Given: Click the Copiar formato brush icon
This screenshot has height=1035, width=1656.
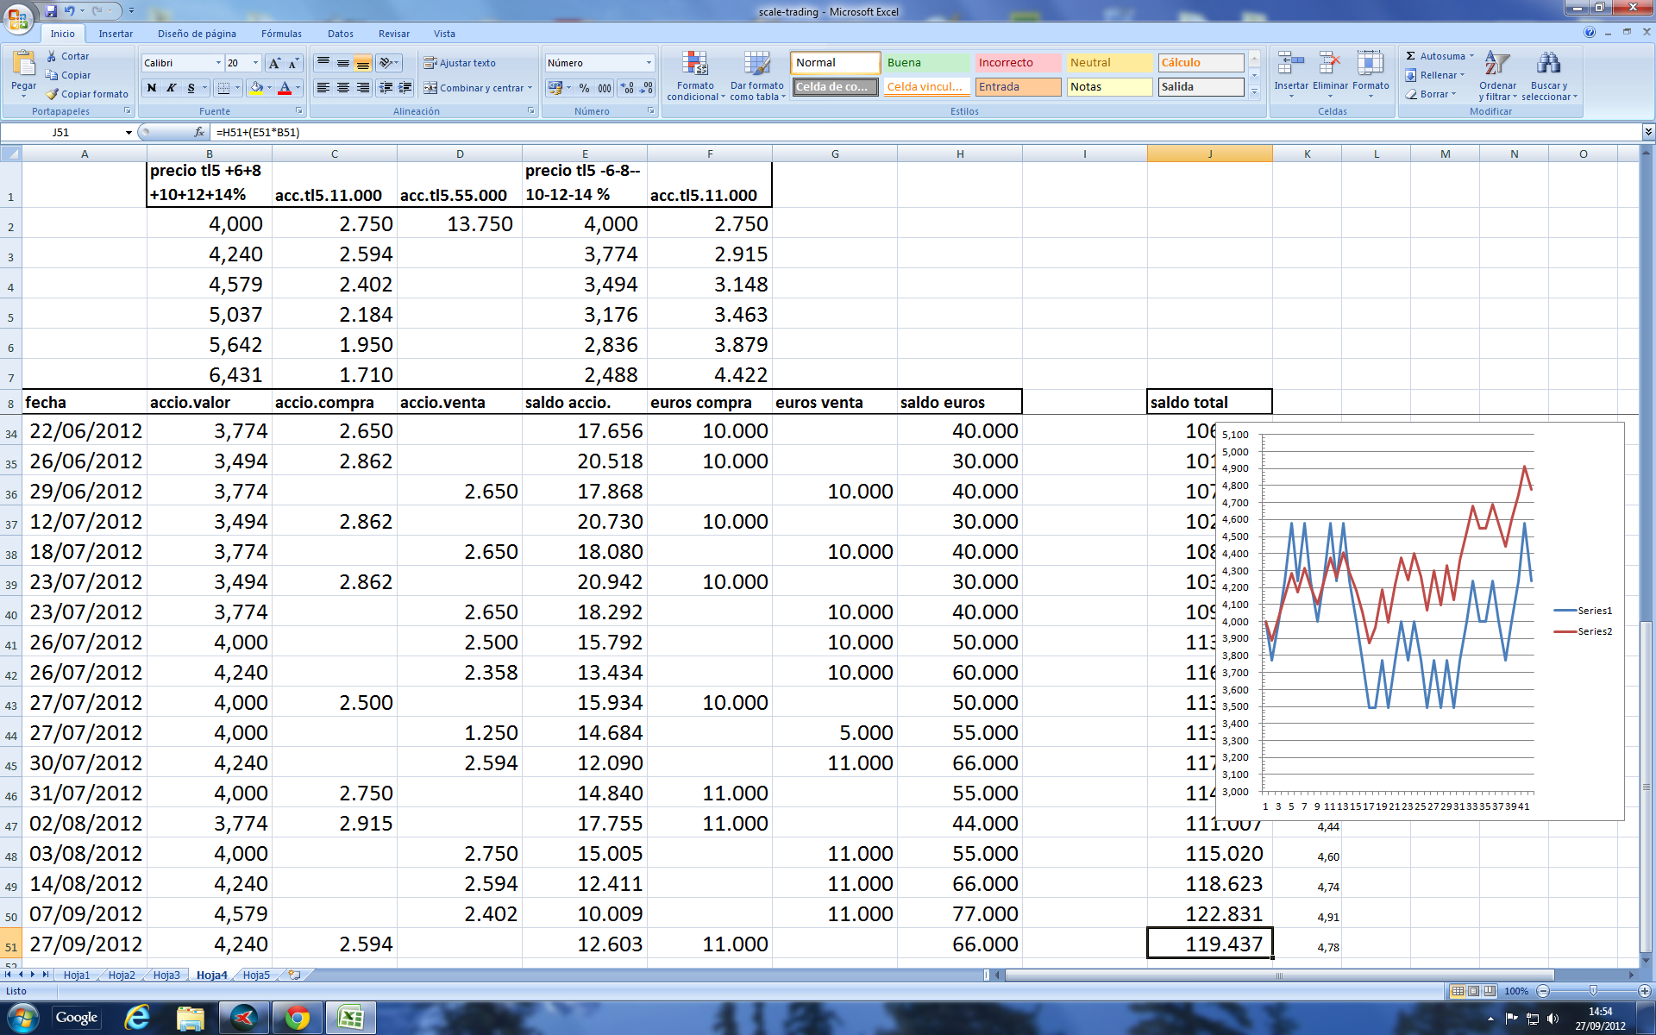Looking at the screenshot, I should tap(53, 94).
